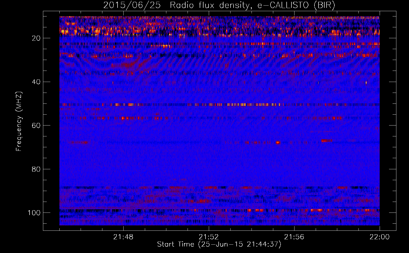Viewport: 409px width, 253px height.
Task: Click the 20 frequency tick label
Action: (x=36, y=38)
